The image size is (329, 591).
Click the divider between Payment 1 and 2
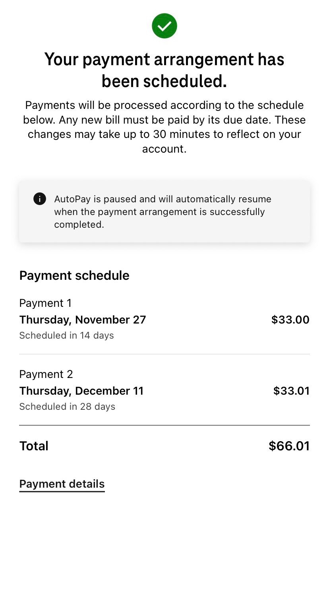164,354
